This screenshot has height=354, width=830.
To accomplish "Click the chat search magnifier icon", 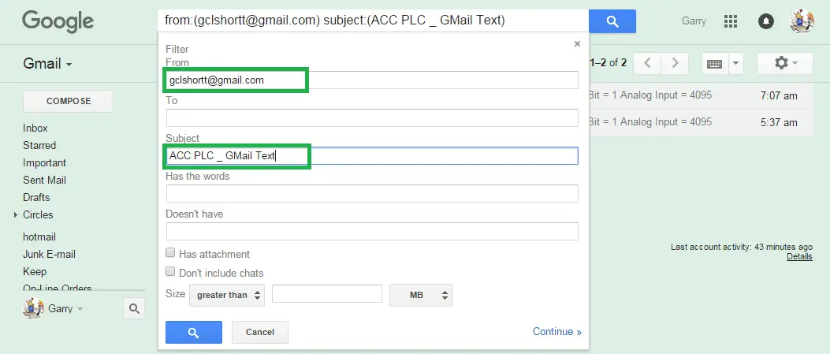I will tap(134, 308).
